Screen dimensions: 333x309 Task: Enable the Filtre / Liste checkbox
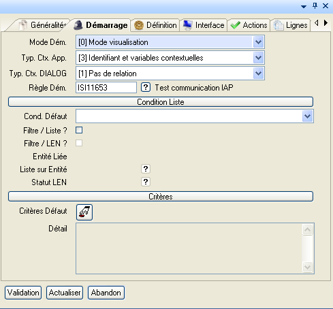pyautogui.click(x=79, y=130)
